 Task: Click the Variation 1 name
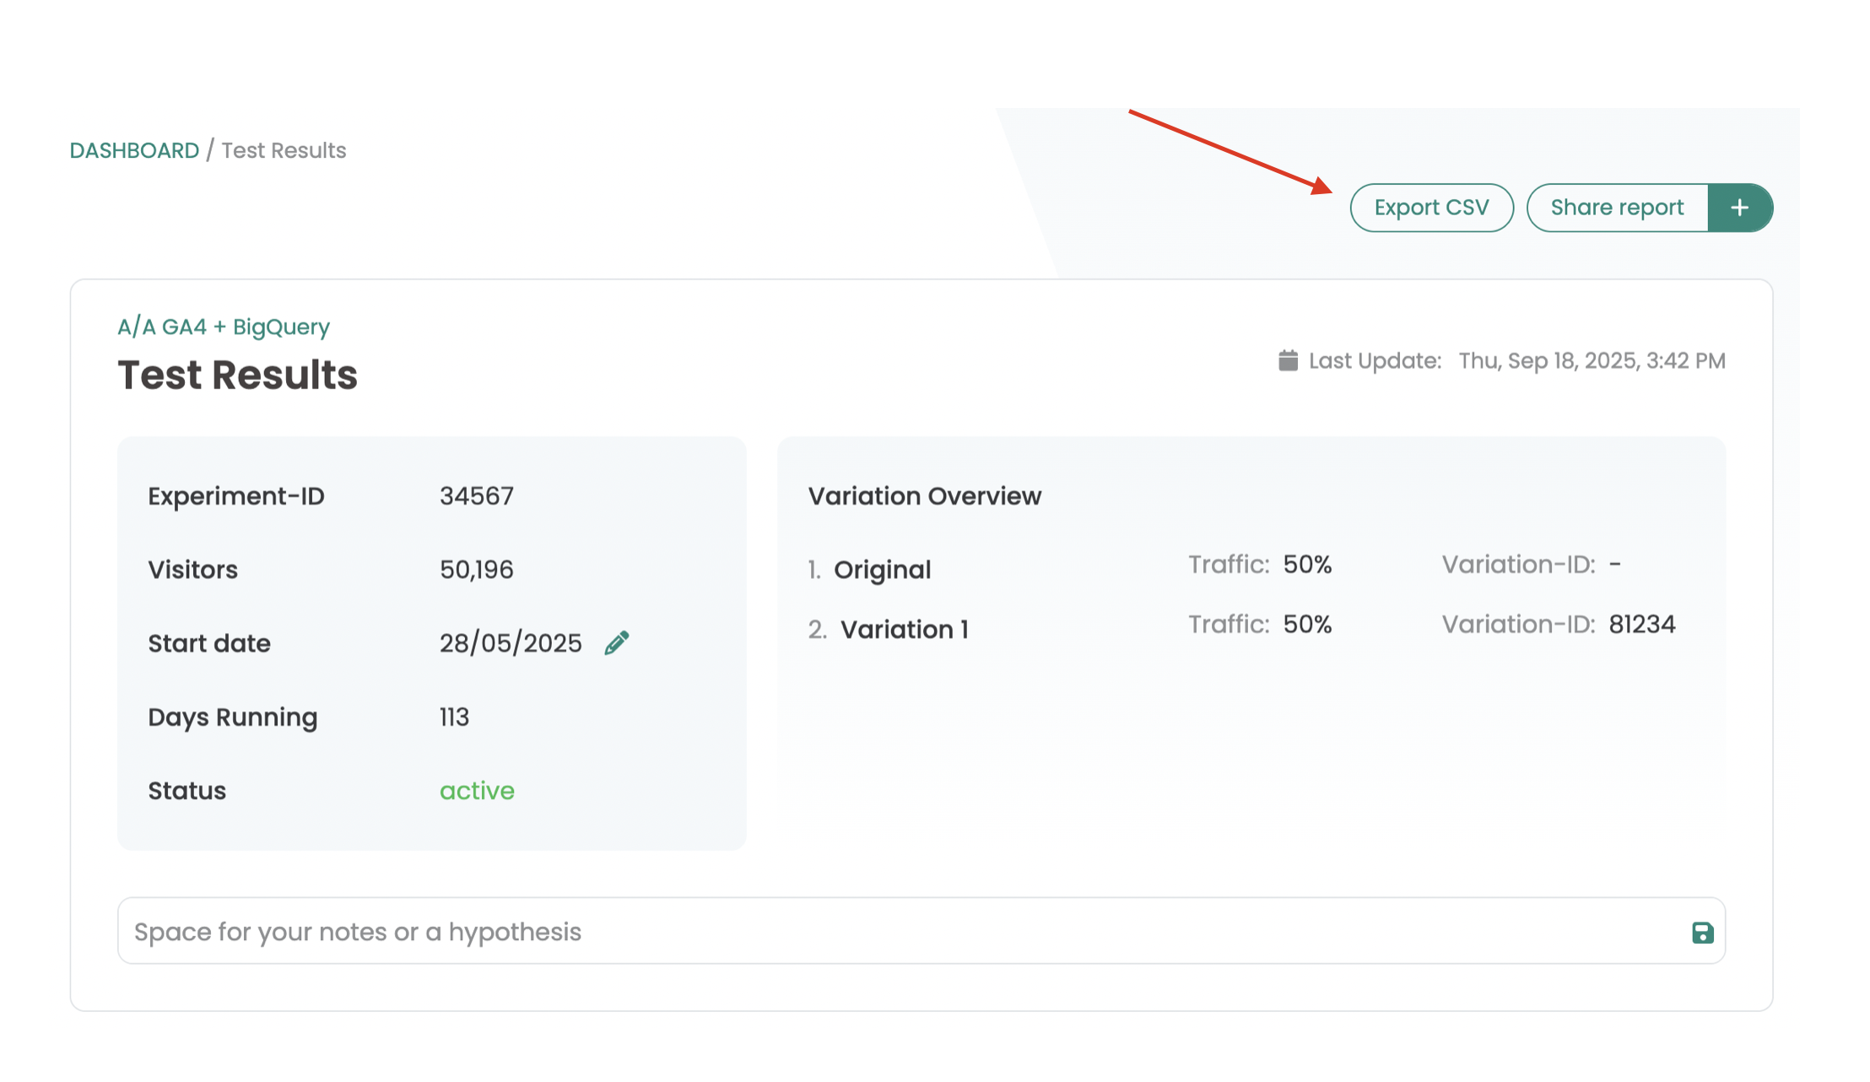(904, 630)
